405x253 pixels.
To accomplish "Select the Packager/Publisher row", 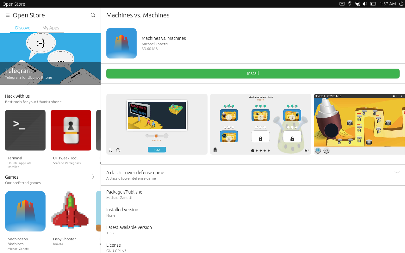I will click(x=253, y=194).
